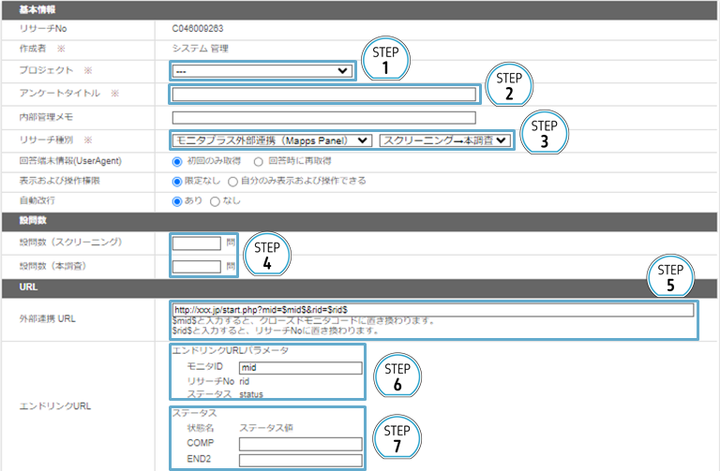This screenshot has width=720, height=471.
Task: Expand the モニタプラス外部連携 (Mapps Panel) dropdown
Action: pos(272,140)
